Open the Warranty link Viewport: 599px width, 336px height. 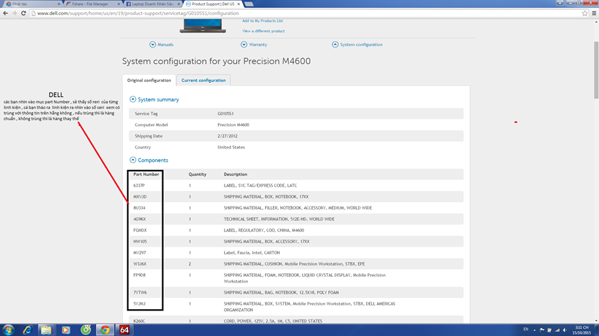[258, 45]
